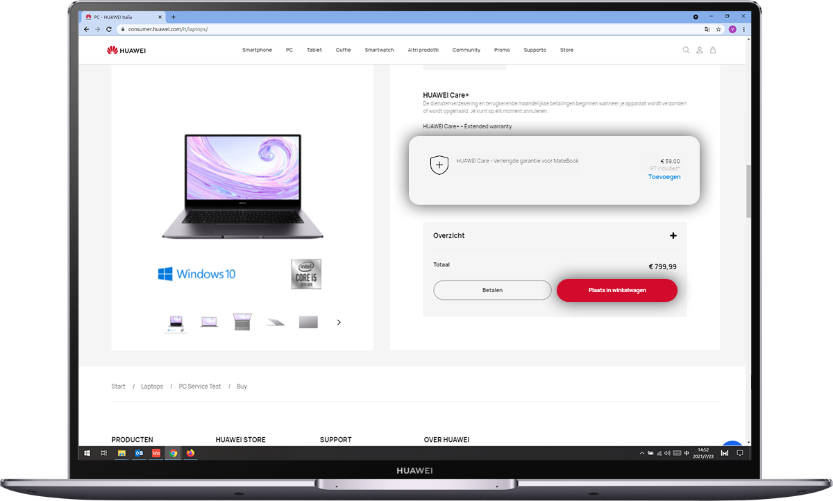This screenshot has width=833, height=501.
Task: Go to PC Service Test breadcrumb
Action: click(200, 387)
